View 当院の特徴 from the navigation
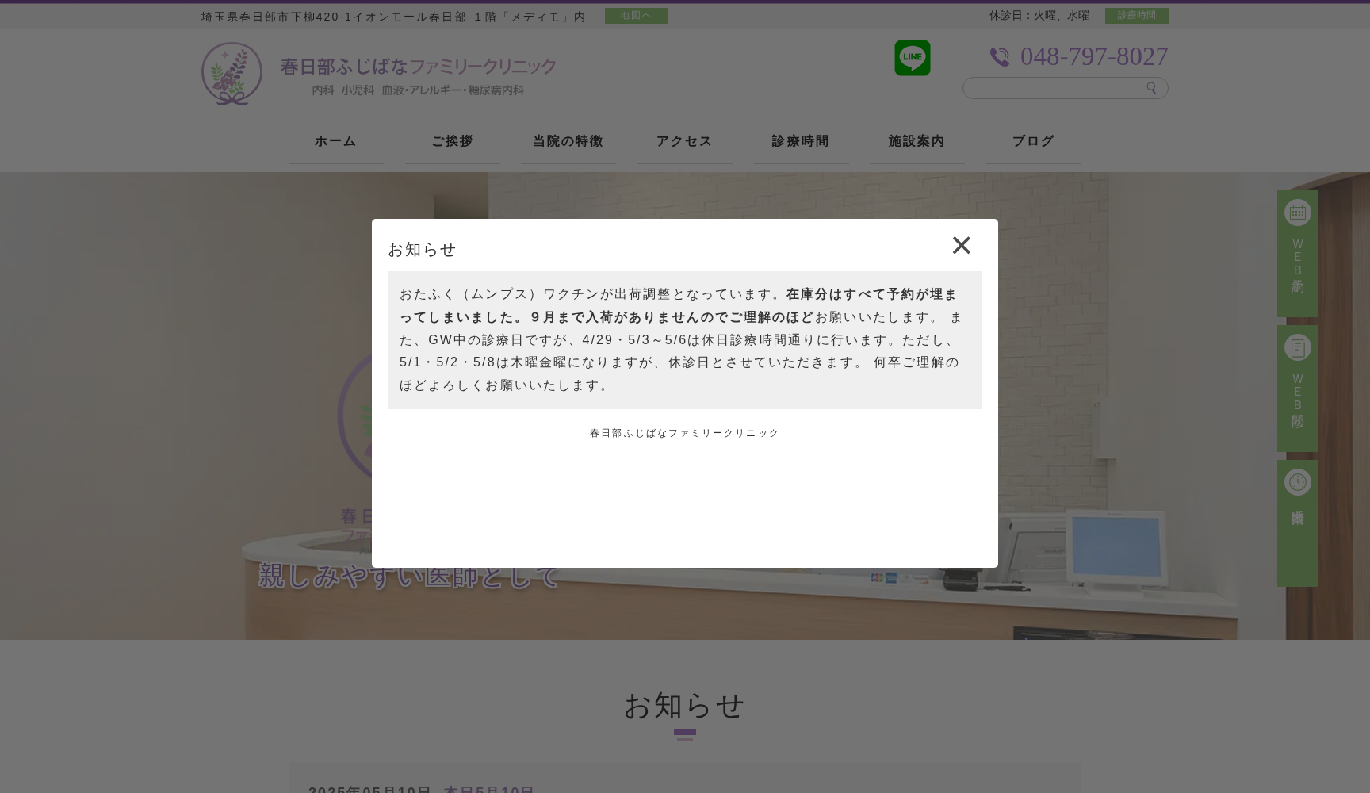Image resolution: width=1370 pixels, height=793 pixels. pyautogui.click(x=568, y=141)
